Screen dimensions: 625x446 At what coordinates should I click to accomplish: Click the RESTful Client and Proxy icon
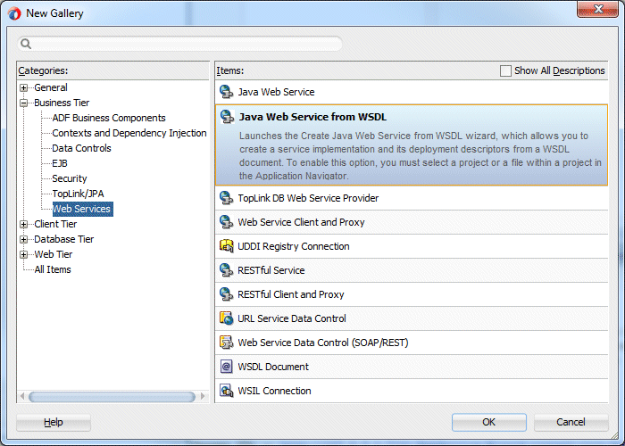(x=227, y=294)
